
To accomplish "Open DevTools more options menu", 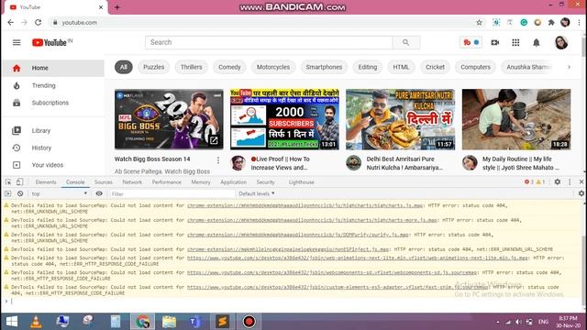I will [x=570, y=181].
